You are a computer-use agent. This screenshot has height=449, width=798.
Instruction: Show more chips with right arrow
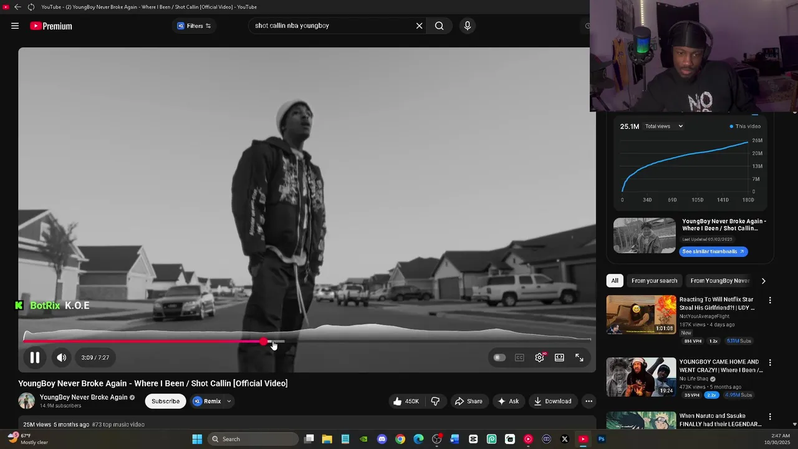pyautogui.click(x=763, y=281)
